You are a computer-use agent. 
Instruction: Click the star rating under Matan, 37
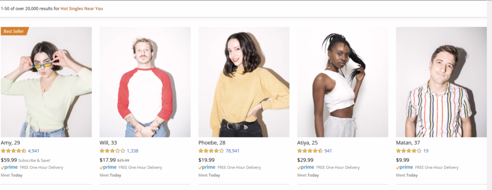coord(409,151)
